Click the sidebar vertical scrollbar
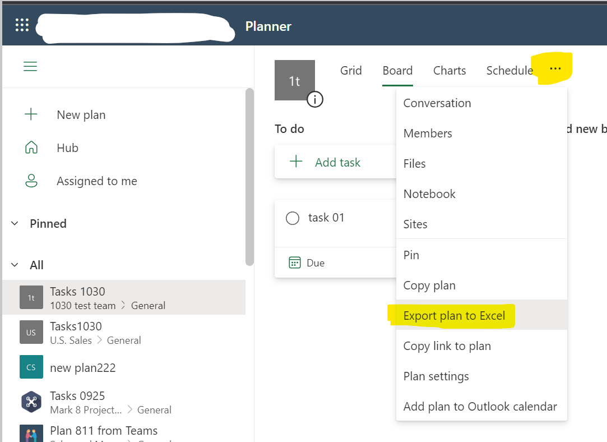 tap(249, 177)
